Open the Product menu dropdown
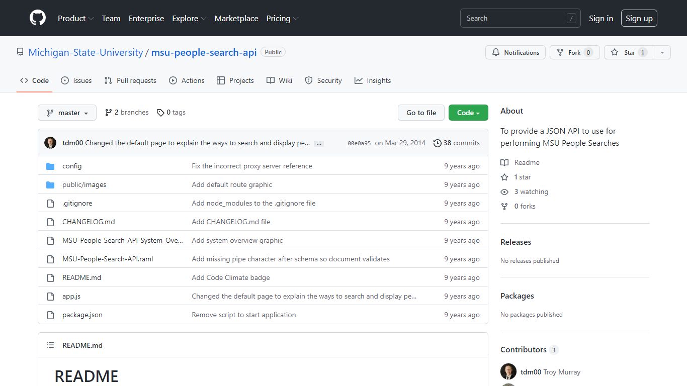This screenshot has width=687, height=386. [75, 18]
